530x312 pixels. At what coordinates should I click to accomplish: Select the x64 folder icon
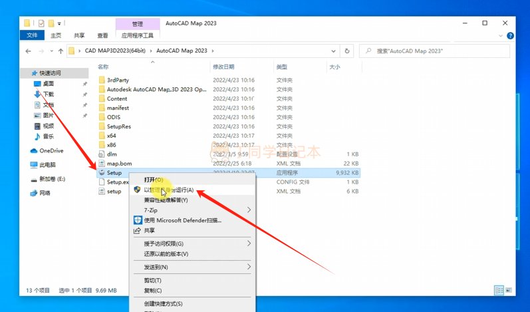102,136
